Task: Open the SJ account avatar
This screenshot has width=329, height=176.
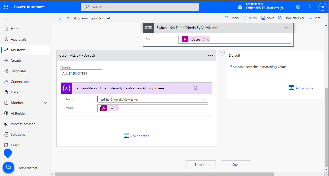Action: tap(322, 7)
